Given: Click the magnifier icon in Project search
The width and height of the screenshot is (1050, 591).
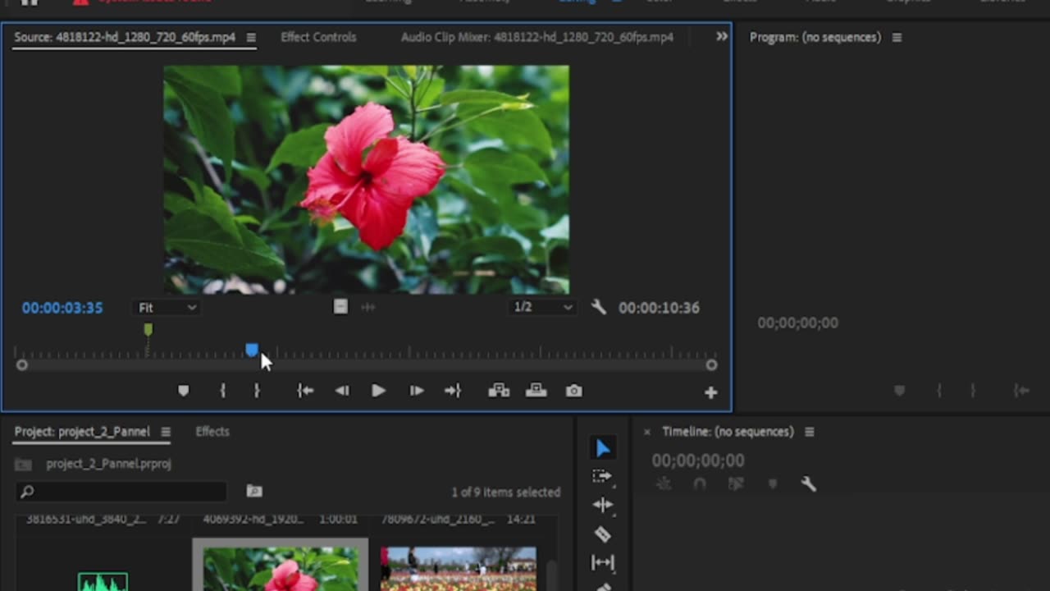Looking at the screenshot, I should [27, 492].
